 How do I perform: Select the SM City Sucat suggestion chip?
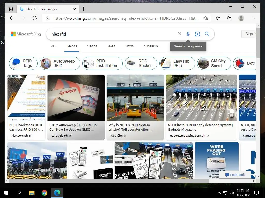click(214, 63)
